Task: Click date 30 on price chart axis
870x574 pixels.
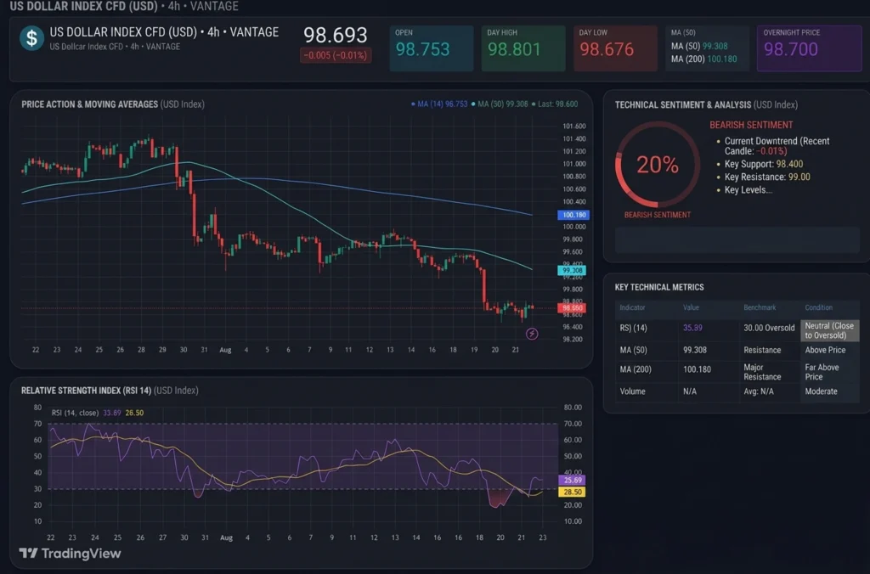Action: click(184, 350)
